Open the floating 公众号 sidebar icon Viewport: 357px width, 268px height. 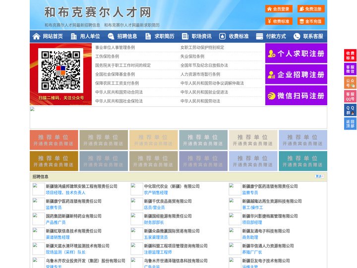pyautogui.click(x=350, y=83)
